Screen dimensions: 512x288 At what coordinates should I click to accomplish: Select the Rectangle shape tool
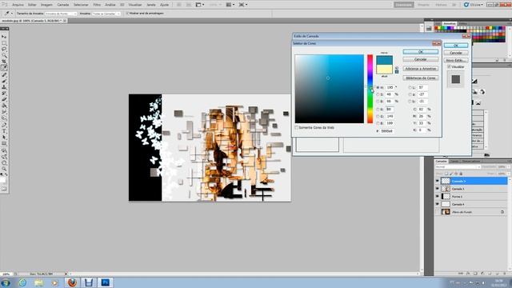[4, 144]
